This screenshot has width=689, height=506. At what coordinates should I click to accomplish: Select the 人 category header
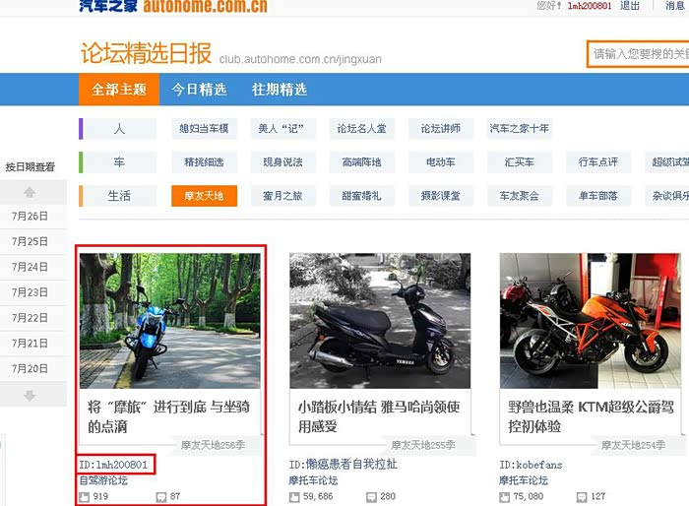(119, 129)
